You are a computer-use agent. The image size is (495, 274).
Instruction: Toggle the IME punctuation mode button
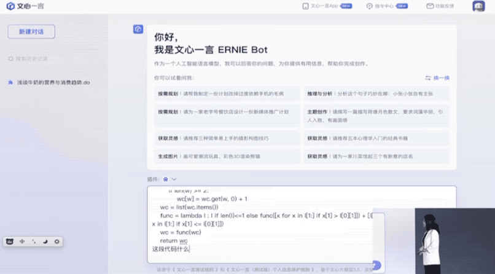pyautogui.click(x=34, y=241)
